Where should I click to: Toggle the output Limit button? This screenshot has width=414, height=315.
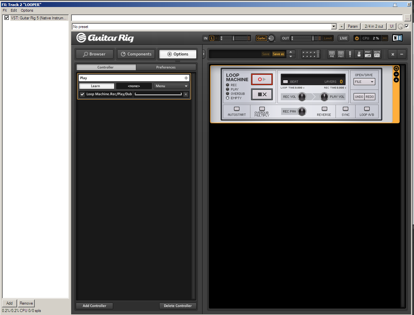click(328, 38)
